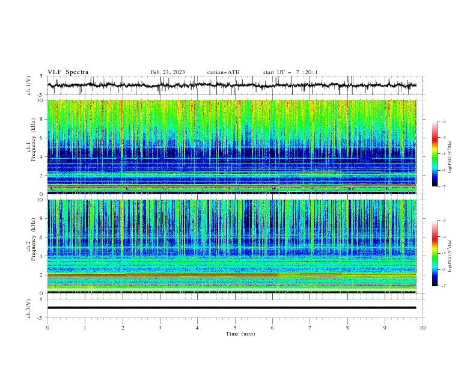Click the 'VLF Spectra' title text

(x=68, y=72)
